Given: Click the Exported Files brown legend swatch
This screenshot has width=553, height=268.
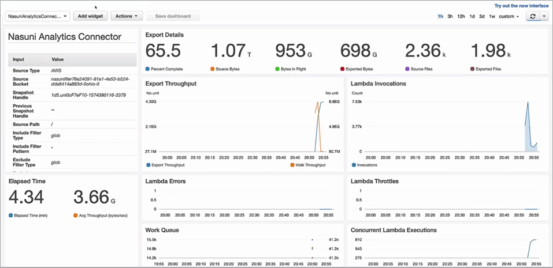Looking at the screenshot, I should click(473, 69).
